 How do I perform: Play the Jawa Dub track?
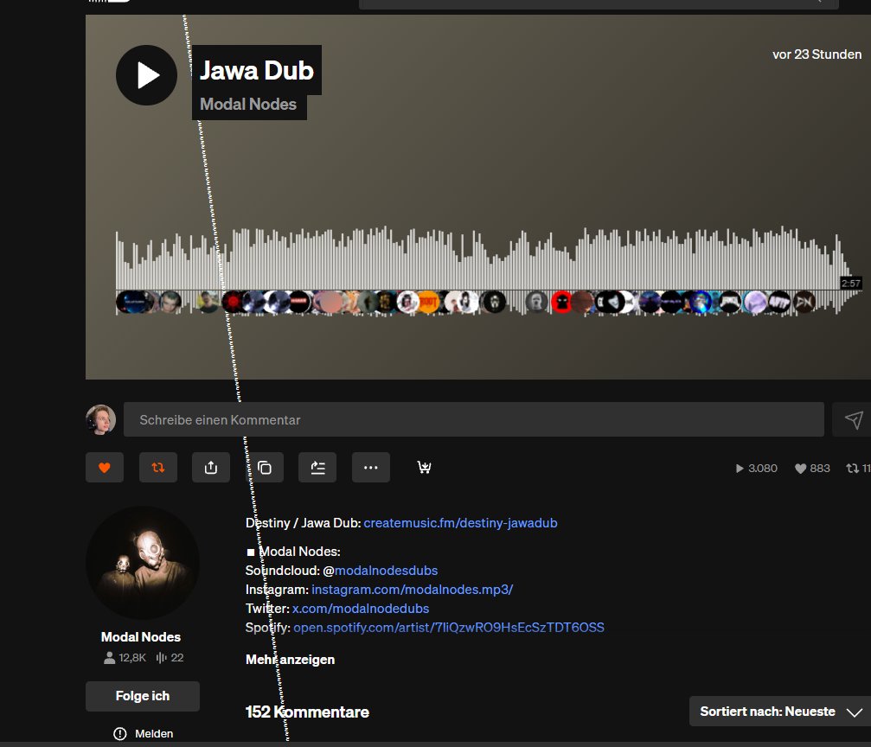147,75
